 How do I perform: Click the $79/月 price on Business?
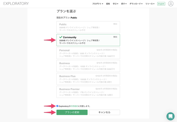[107, 63]
